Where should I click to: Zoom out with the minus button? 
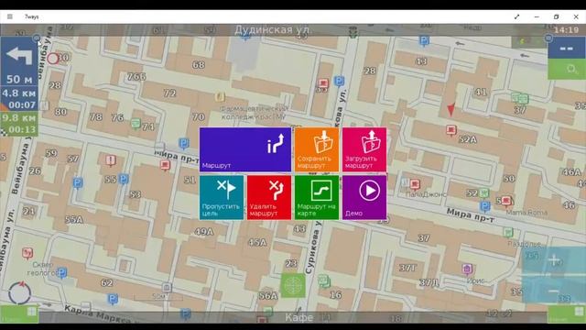tap(554, 290)
